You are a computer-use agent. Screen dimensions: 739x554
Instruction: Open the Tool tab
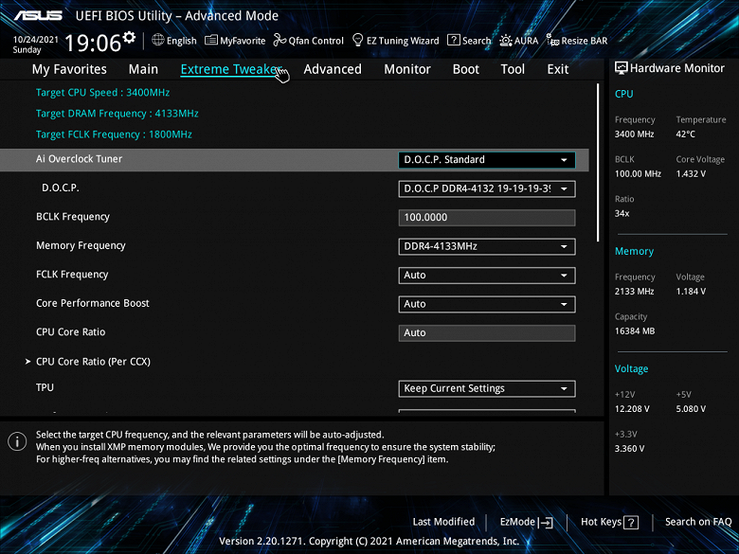click(x=513, y=69)
